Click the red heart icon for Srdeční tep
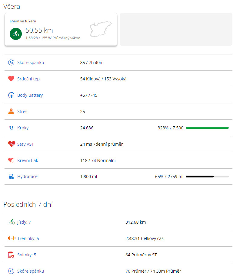The image size is (240, 279). [x=11, y=79]
